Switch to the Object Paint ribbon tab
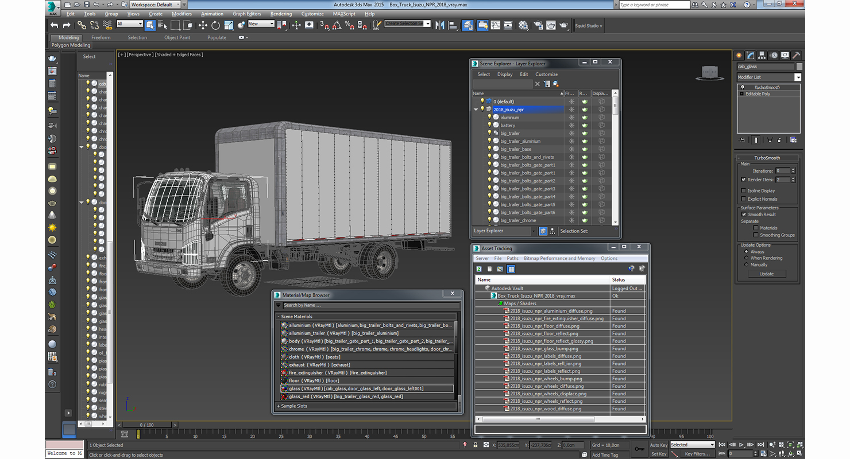This screenshot has height=459, width=850. pos(177,37)
